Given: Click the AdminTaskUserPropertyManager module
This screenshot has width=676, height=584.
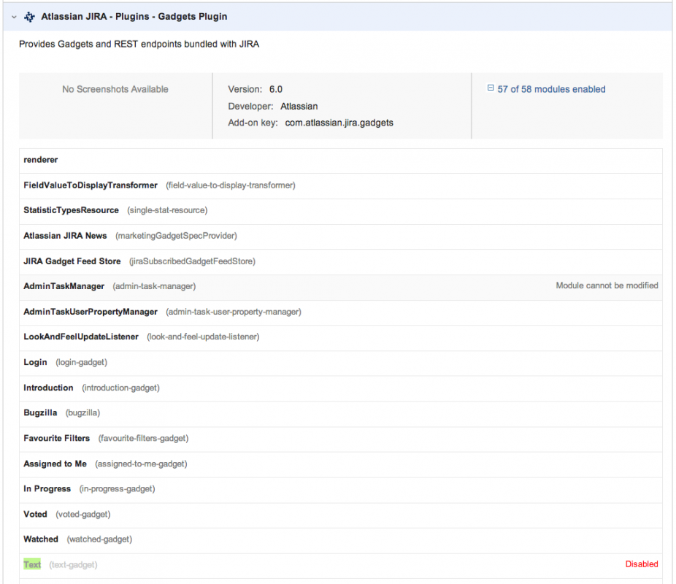Looking at the screenshot, I should [91, 312].
